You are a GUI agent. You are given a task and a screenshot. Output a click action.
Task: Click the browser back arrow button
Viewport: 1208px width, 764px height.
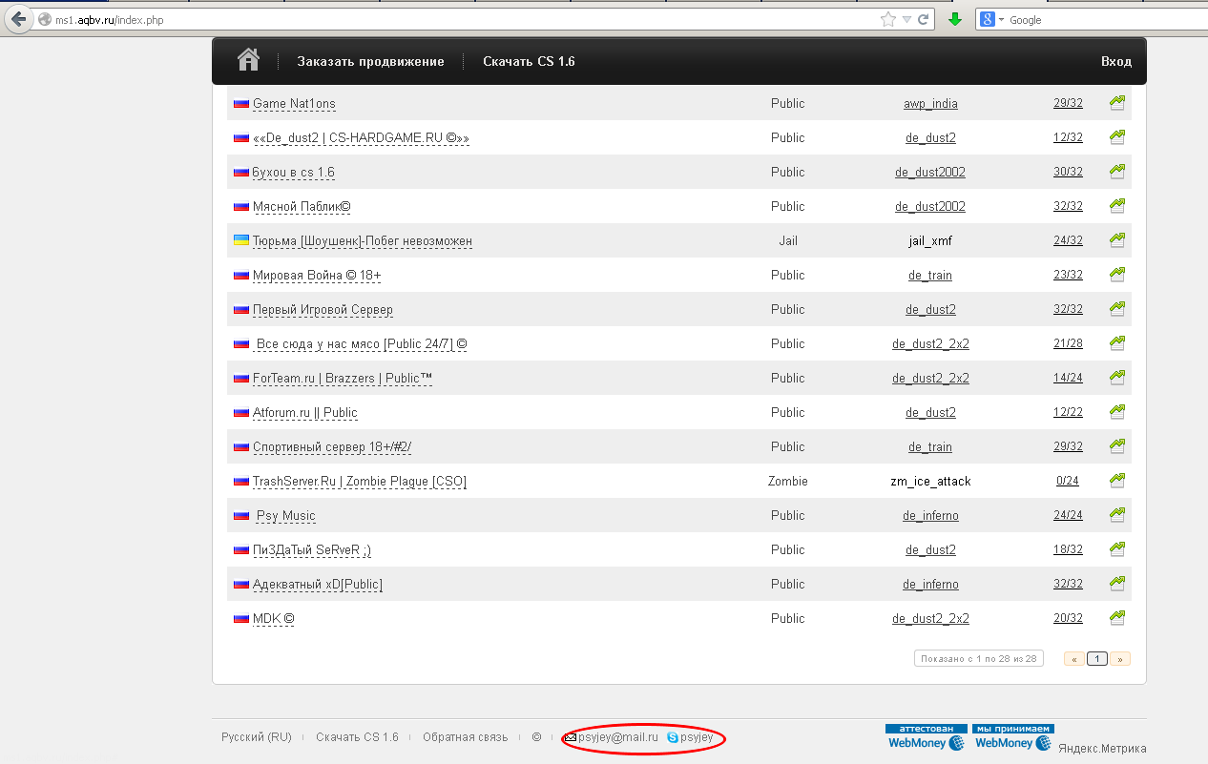18,19
